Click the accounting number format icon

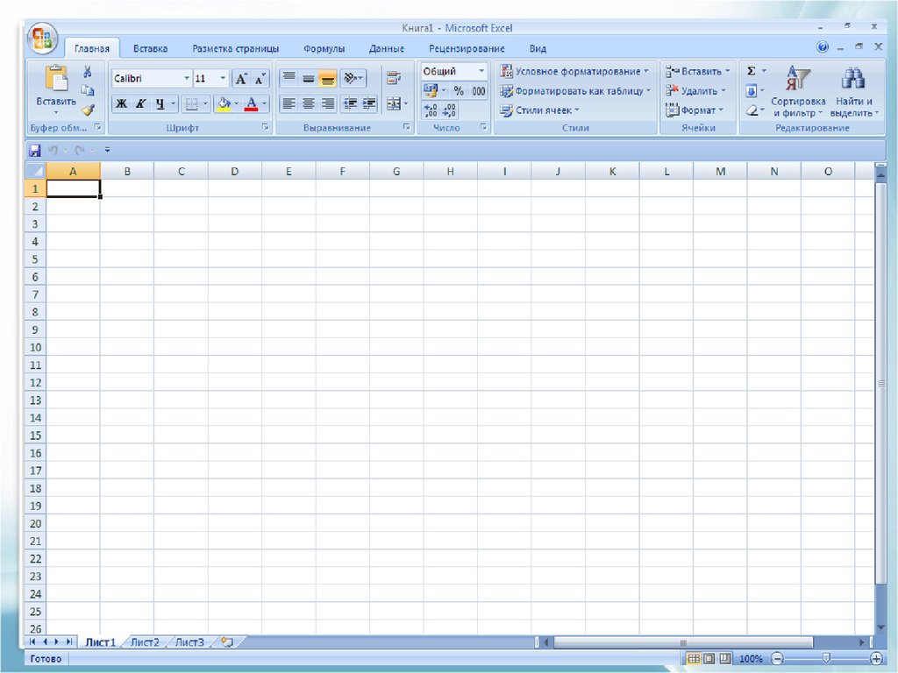coord(430,91)
